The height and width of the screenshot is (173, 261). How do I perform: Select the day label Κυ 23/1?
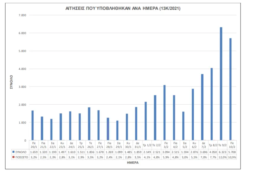pyautogui.click(x=62, y=145)
